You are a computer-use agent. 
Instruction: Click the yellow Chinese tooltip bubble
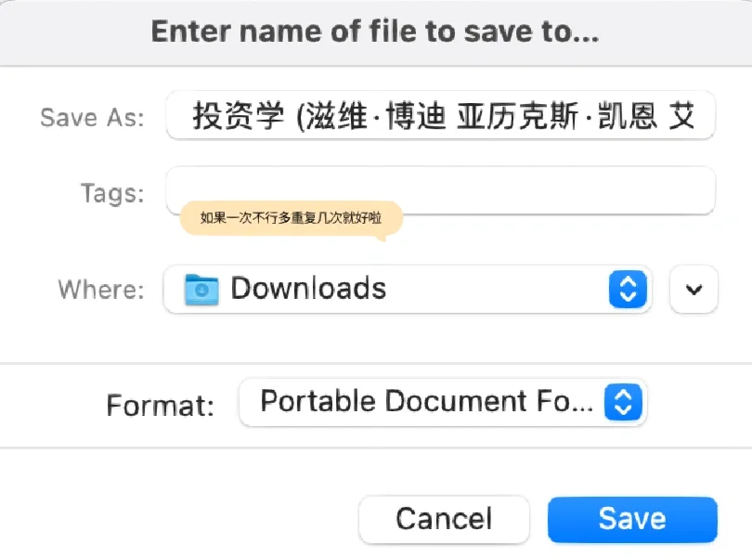coord(291,218)
